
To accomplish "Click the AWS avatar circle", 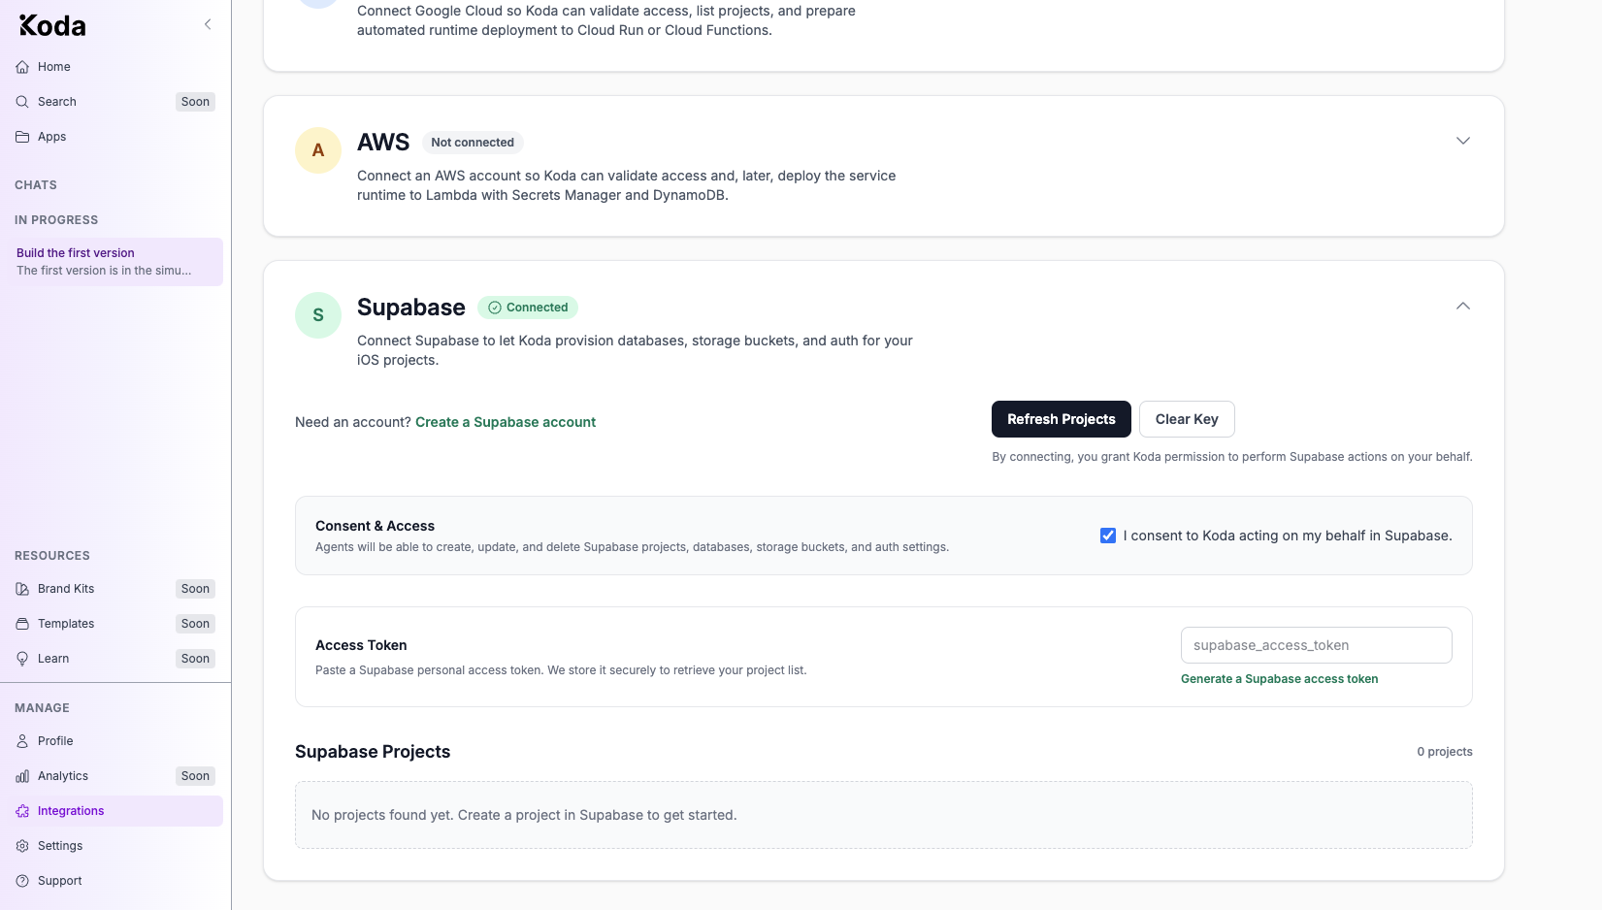I will point(318,150).
